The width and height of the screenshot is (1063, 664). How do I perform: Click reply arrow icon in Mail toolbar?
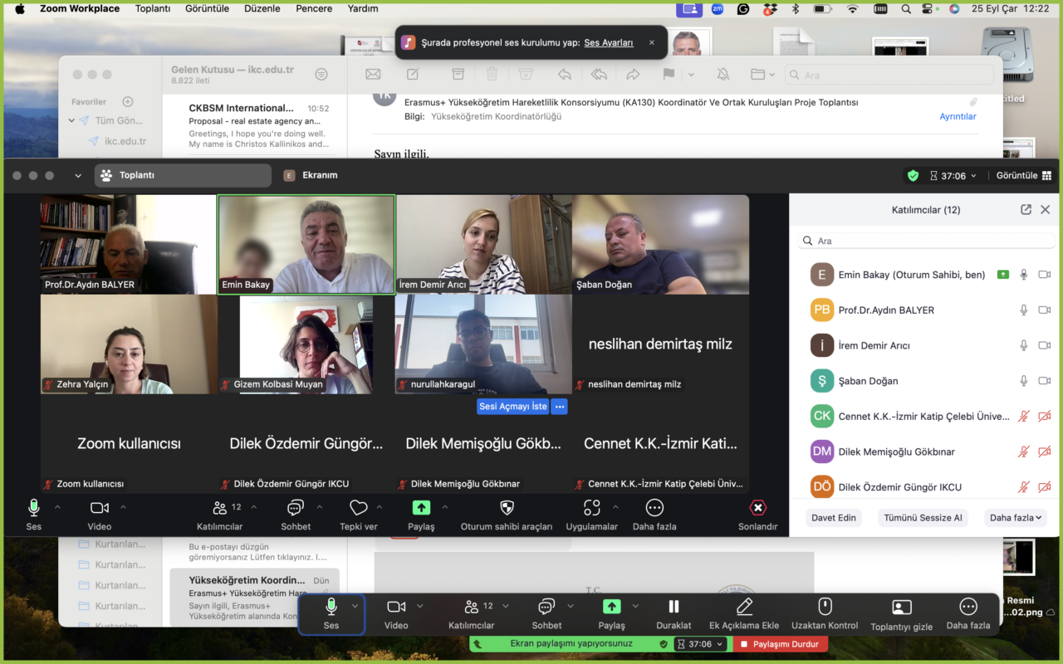(565, 75)
